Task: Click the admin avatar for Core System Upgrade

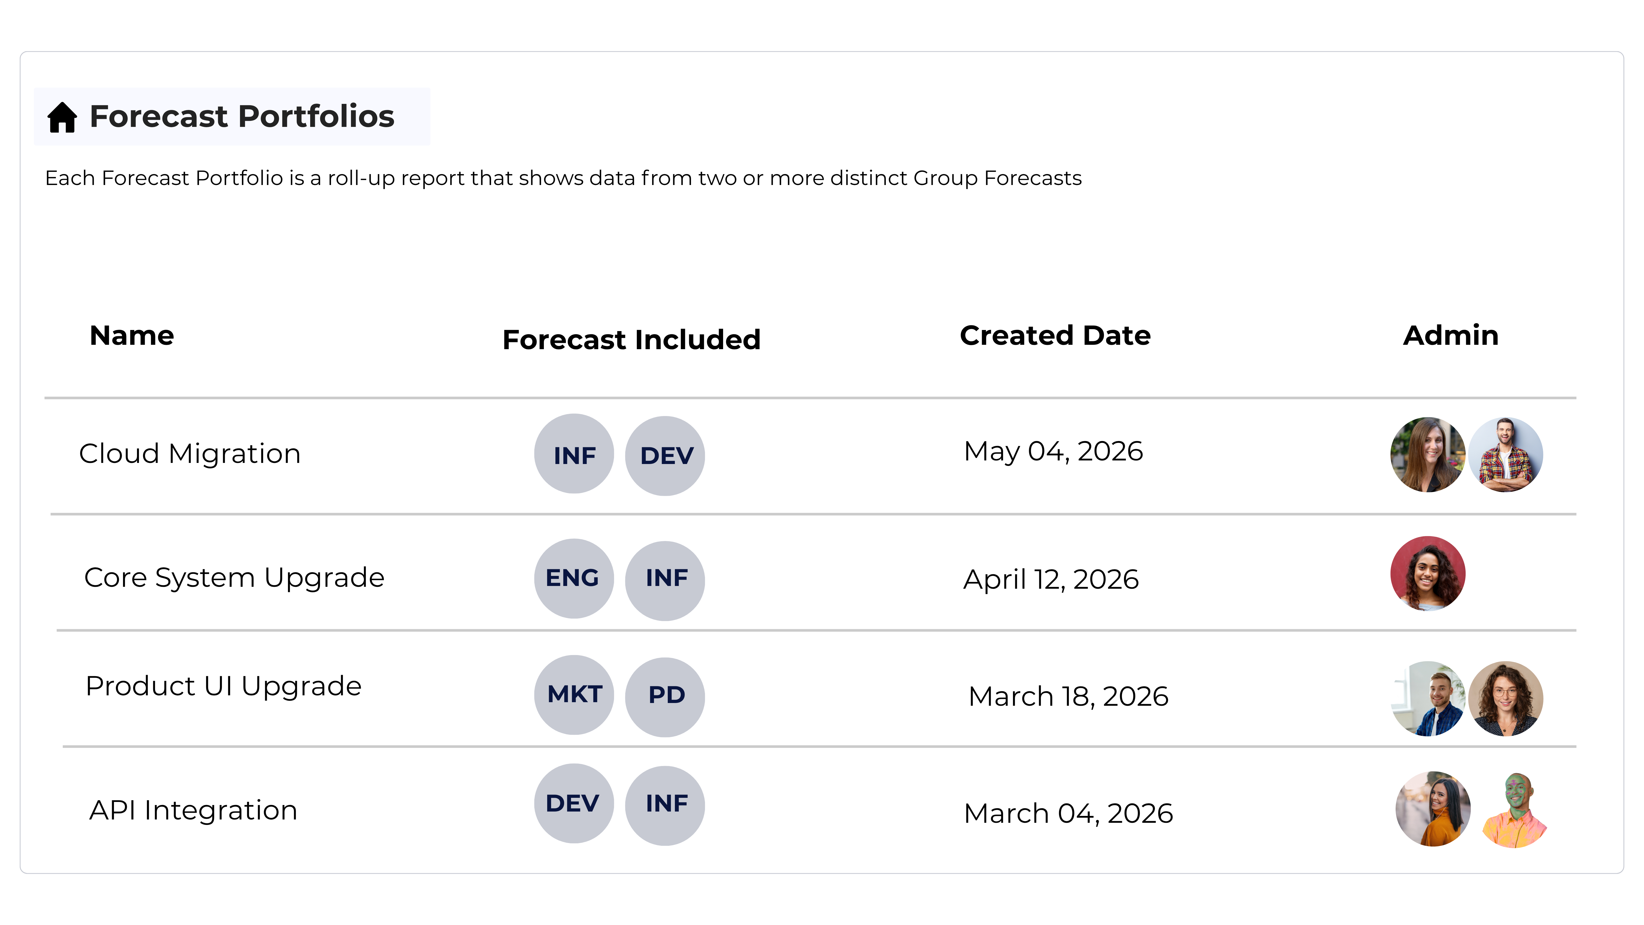Action: [x=1428, y=573]
